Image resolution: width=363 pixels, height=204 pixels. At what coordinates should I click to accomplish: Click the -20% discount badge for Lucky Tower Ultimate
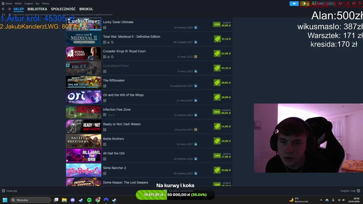click(x=217, y=24)
